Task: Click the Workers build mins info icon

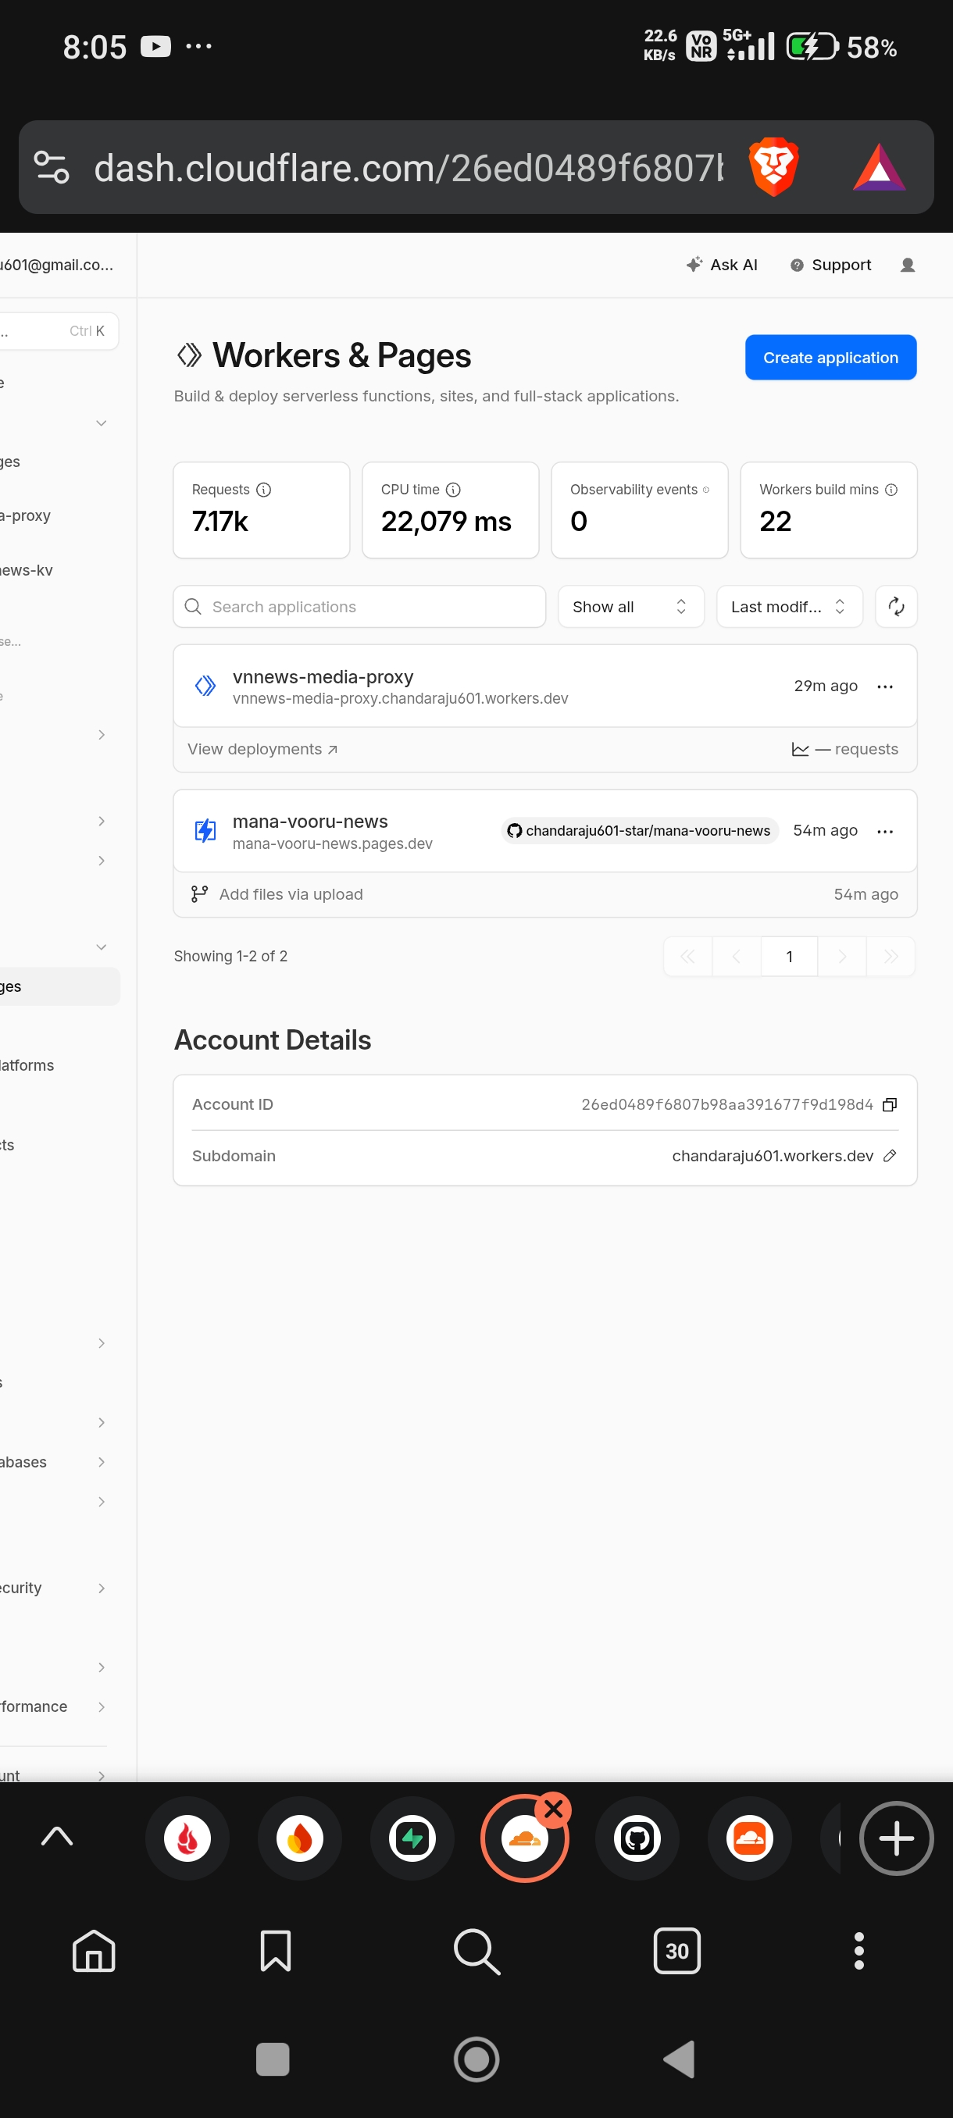Action: (x=891, y=490)
